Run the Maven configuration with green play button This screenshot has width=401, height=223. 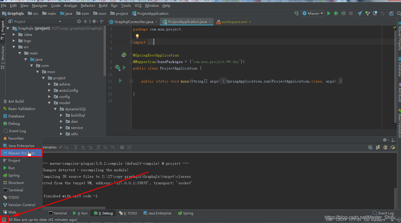[328, 13]
